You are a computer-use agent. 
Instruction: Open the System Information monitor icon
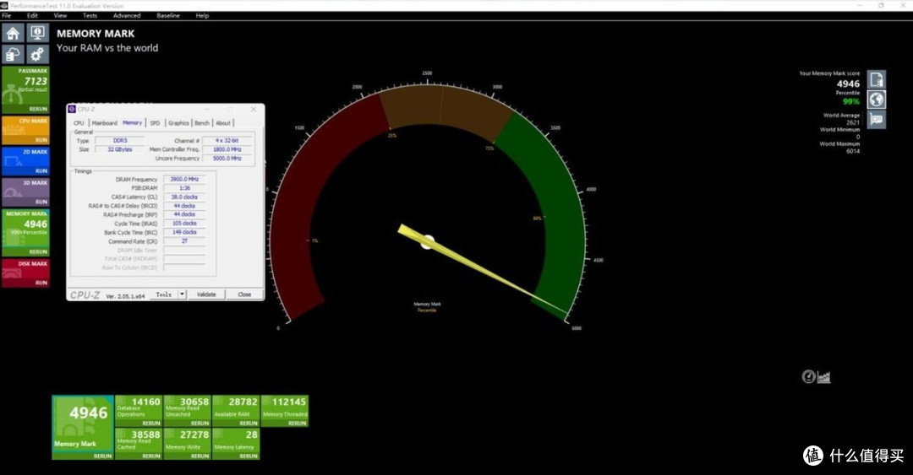[x=37, y=33]
